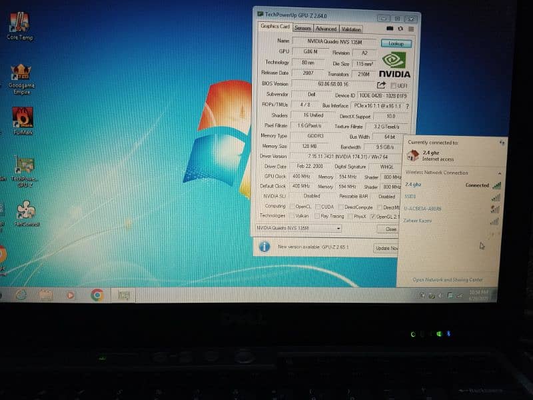Click the blue info icon in update bar
533x400 pixels.
(265, 247)
